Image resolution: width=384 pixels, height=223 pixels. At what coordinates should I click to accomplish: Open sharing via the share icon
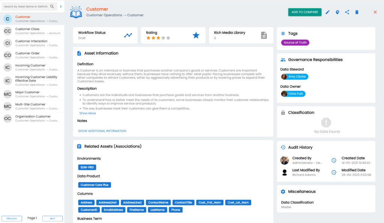347,12
